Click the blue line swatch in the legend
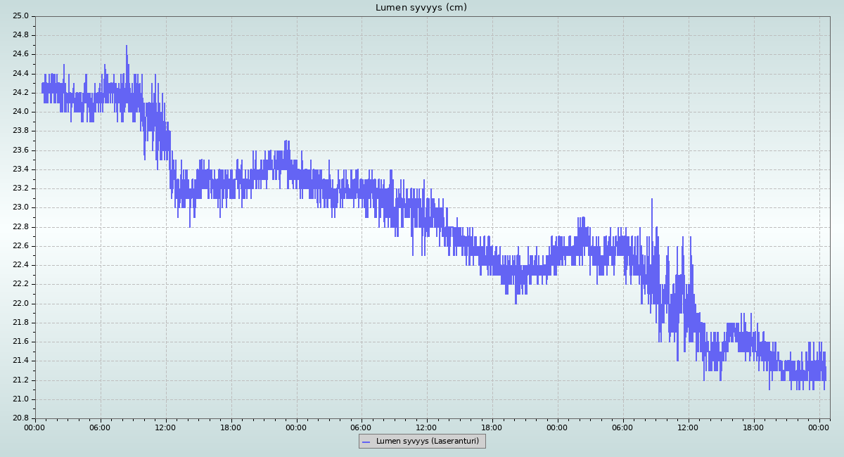 (366, 442)
